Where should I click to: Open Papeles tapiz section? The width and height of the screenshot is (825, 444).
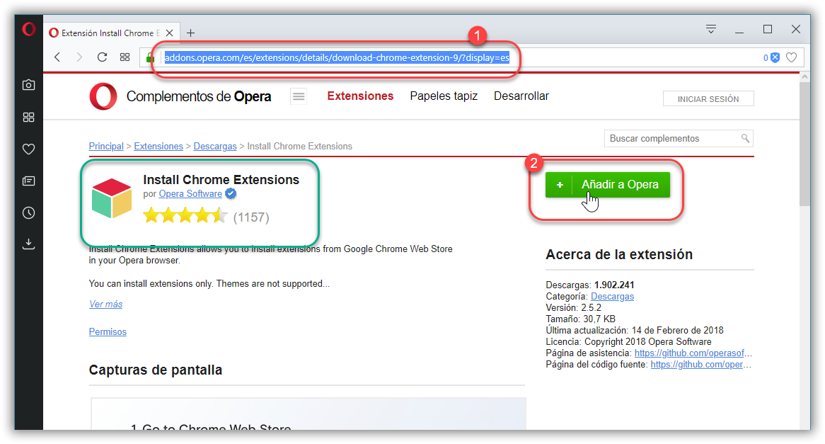coord(444,96)
